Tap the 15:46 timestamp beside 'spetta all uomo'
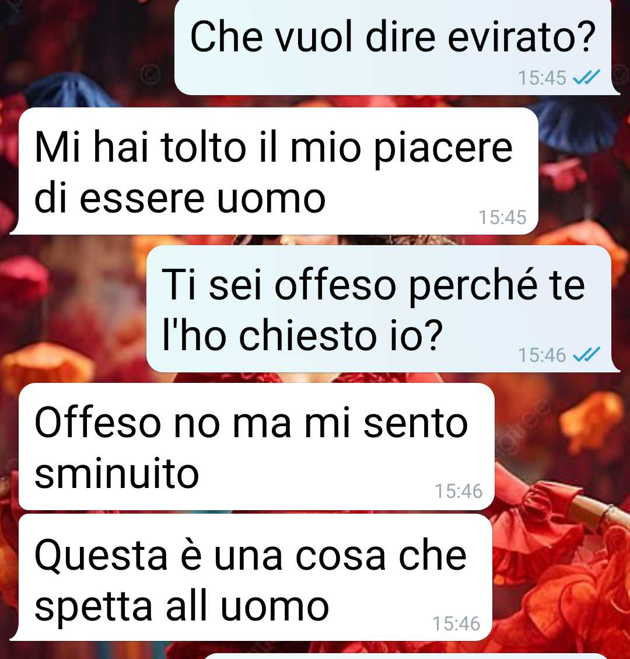Screen dimensions: 630x659 [456, 624]
